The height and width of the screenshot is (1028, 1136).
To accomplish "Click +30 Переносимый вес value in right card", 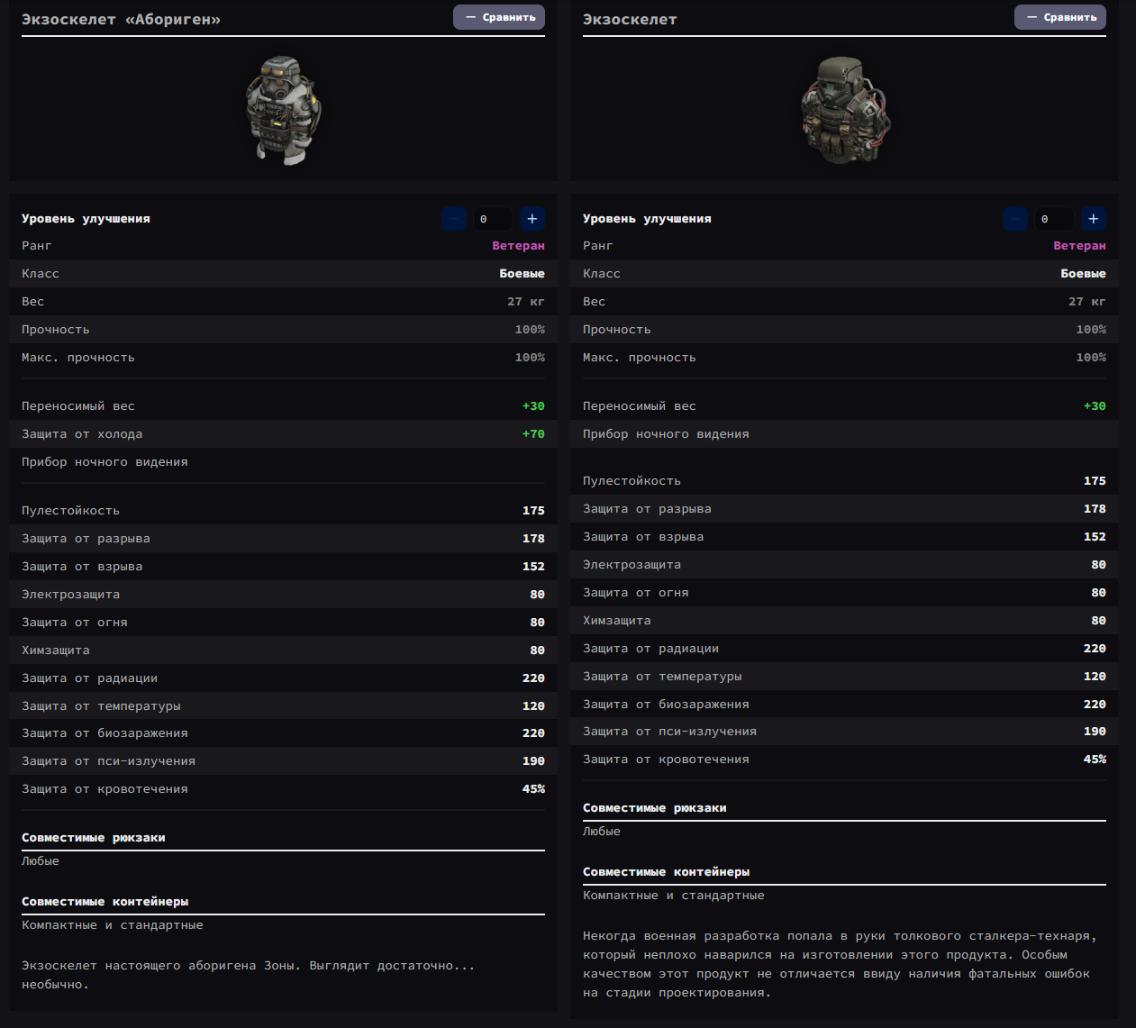I will 1095,406.
